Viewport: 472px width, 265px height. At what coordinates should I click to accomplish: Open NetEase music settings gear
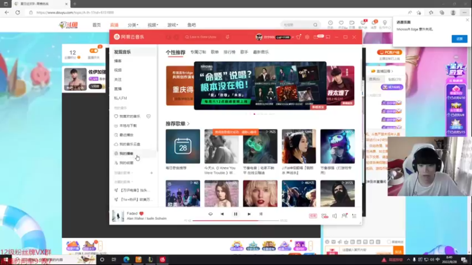[x=307, y=37]
